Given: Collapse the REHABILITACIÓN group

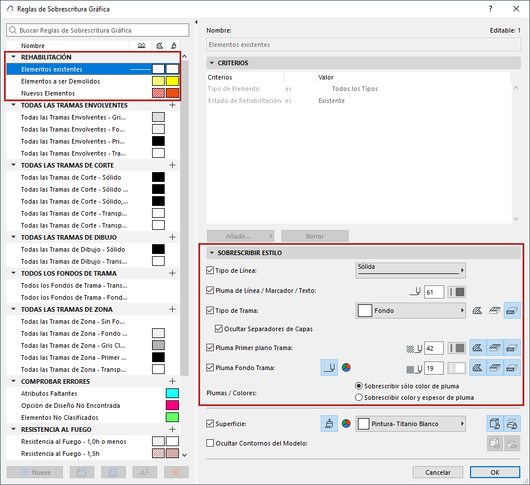Looking at the screenshot, I should click(14, 57).
